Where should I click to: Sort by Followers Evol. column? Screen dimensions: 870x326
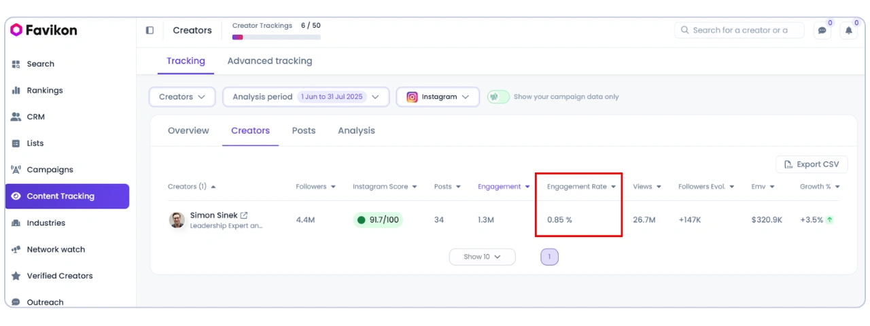coord(706,187)
